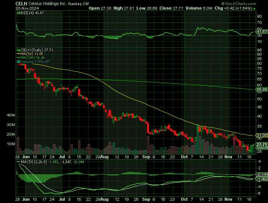Image resolution: width=268 pixels, height=203 pixels.
Task: Click the 'CELH (Daily) 27.71' legend entry
Action: tap(37, 50)
